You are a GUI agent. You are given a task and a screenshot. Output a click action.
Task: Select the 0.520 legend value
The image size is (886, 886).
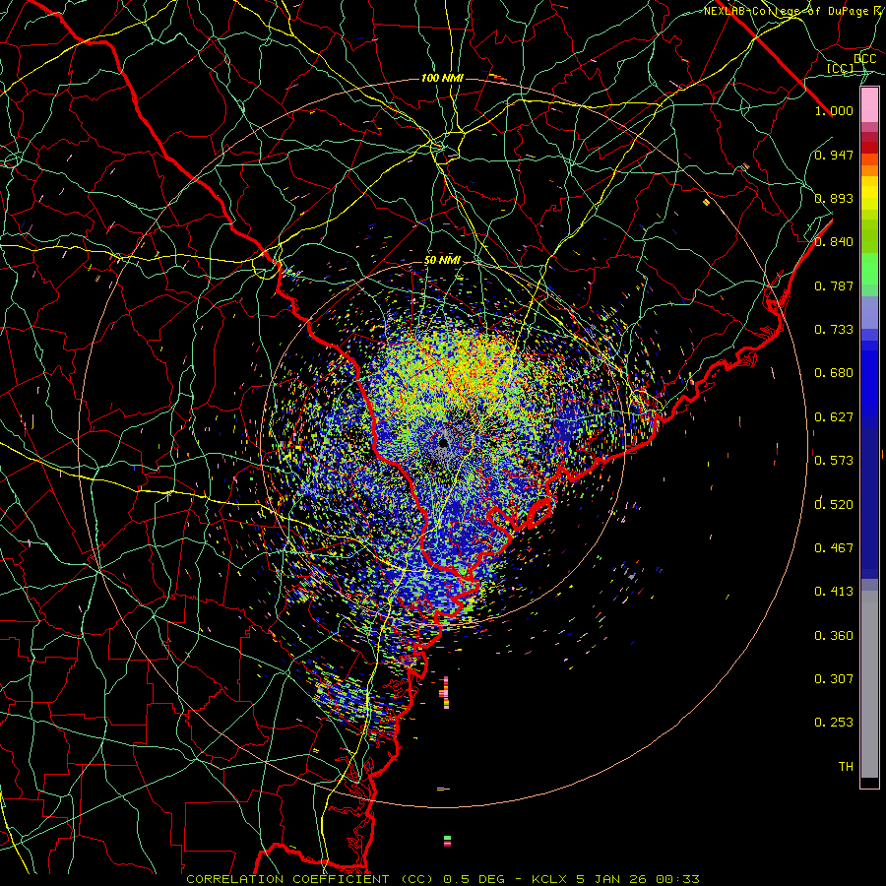click(x=834, y=505)
